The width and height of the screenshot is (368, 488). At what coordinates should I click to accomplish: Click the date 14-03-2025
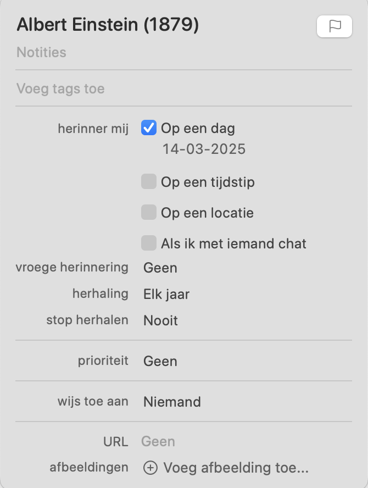tap(204, 149)
